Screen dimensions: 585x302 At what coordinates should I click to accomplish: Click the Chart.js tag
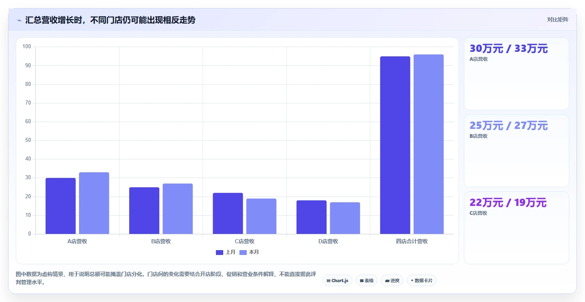pos(337,281)
